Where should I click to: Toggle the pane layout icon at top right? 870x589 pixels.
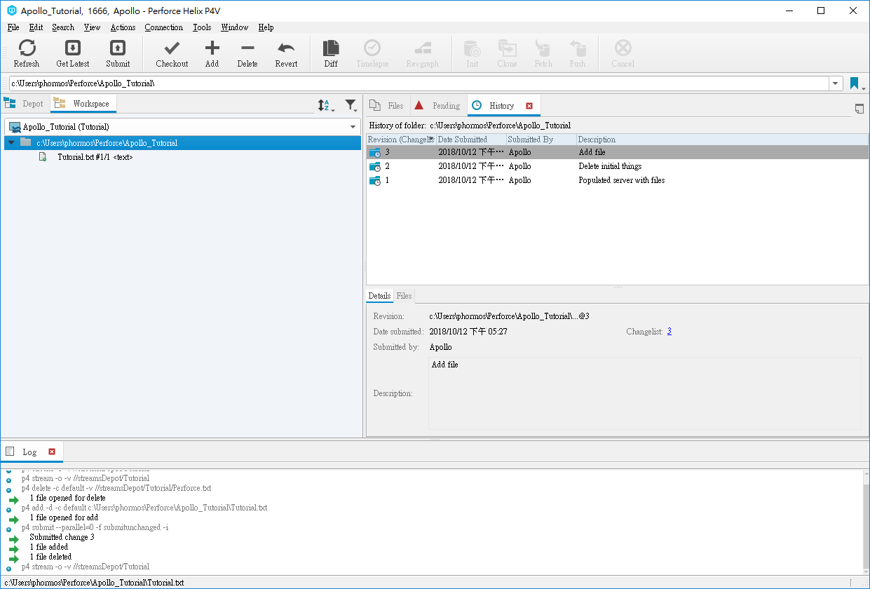pos(859,109)
